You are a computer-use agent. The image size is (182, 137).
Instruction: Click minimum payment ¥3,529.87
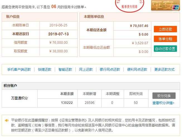point(140,43)
